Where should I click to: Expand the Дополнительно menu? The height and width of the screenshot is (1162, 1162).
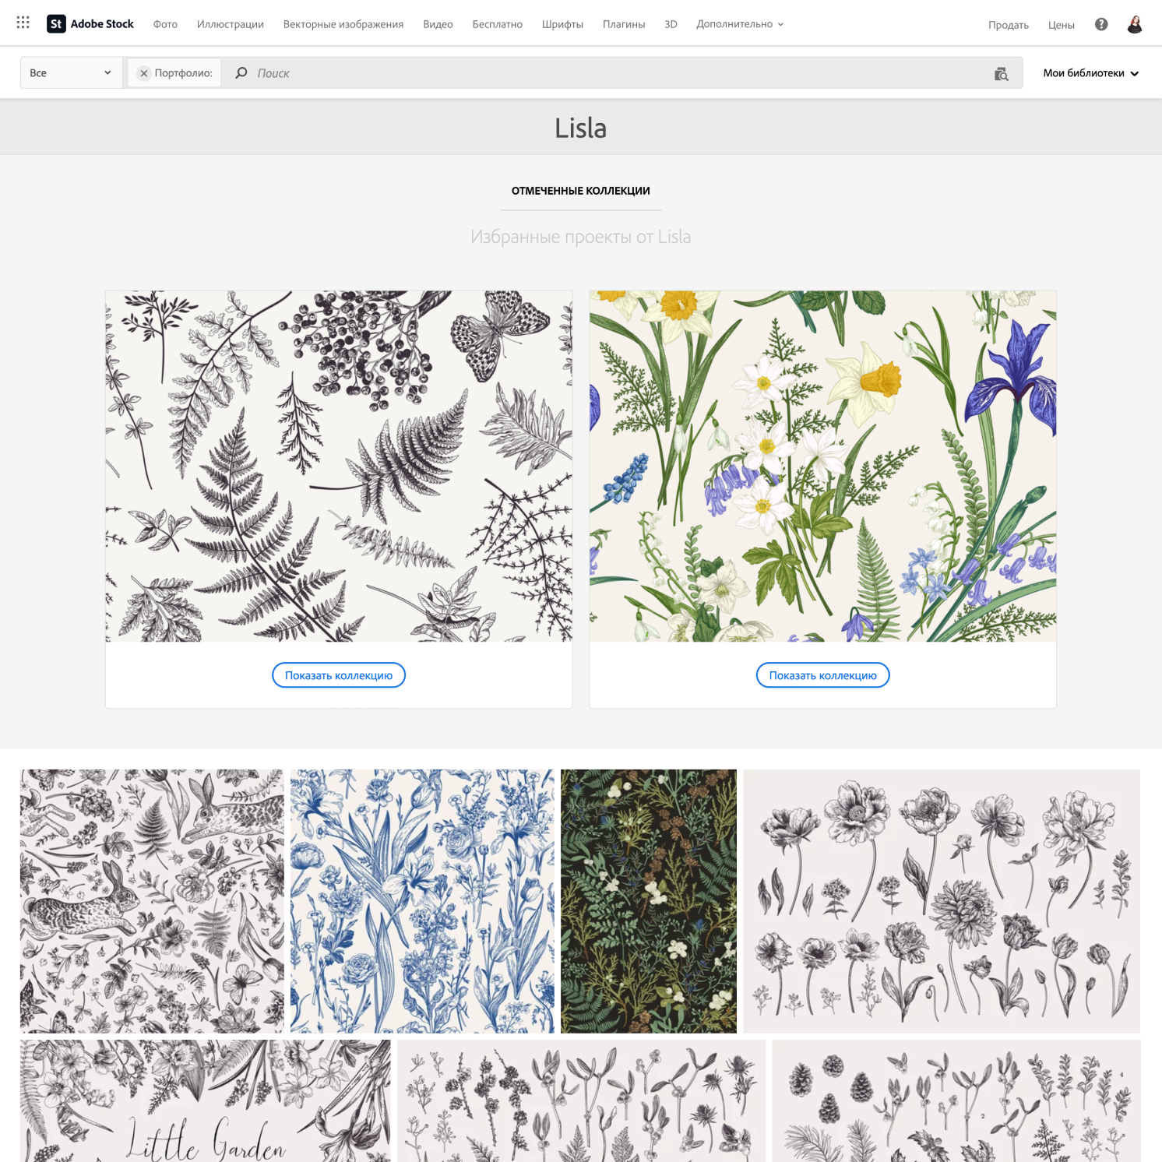740,24
